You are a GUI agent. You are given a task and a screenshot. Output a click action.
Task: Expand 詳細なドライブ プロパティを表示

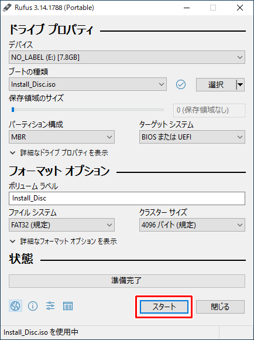click(59, 153)
